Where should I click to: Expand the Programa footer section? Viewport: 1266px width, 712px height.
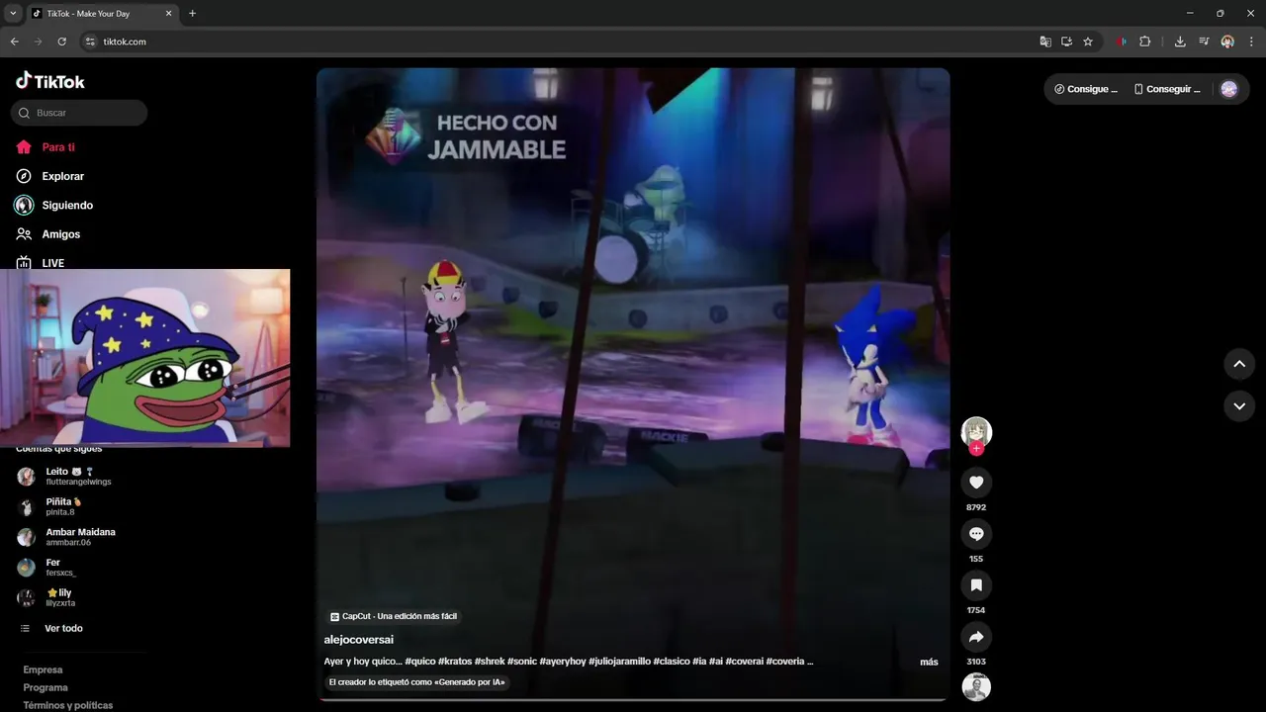pyautogui.click(x=45, y=687)
